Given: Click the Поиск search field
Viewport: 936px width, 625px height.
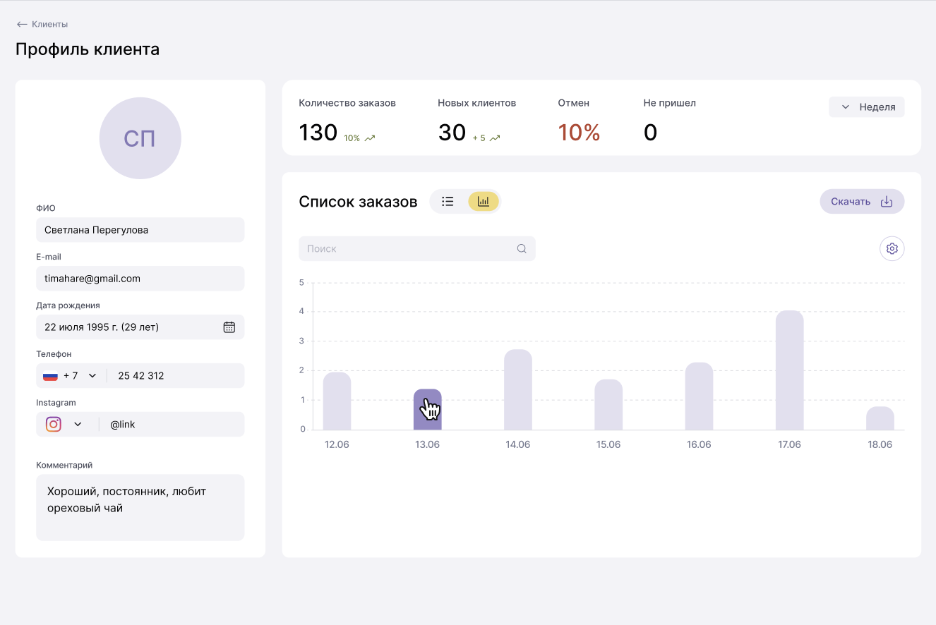Looking at the screenshot, I should 417,249.
